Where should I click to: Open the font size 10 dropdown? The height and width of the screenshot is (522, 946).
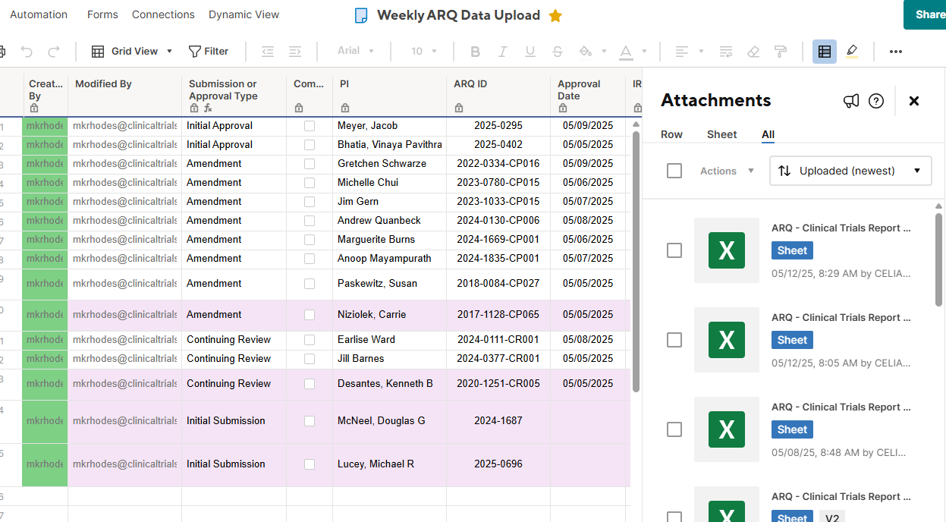[424, 51]
